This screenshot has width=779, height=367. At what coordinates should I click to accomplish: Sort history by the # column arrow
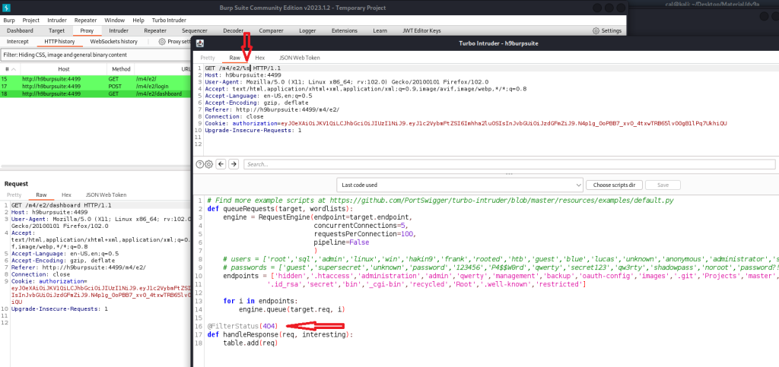[x=14, y=69]
